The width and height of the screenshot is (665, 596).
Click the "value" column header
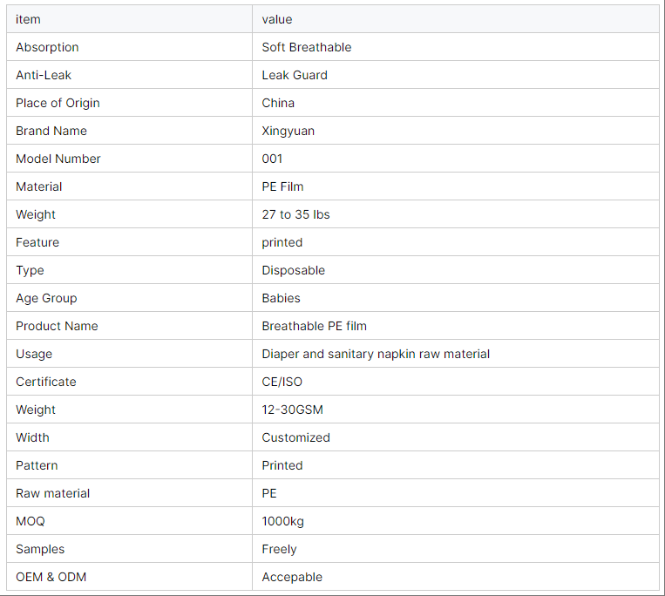277,19
